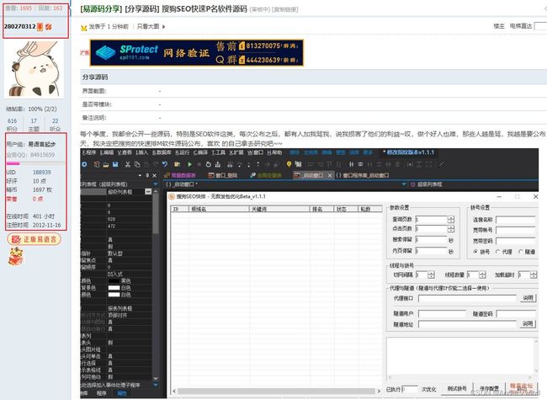Expand the arrow next to 只看大图

pyautogui.click(x=163, y=27)
